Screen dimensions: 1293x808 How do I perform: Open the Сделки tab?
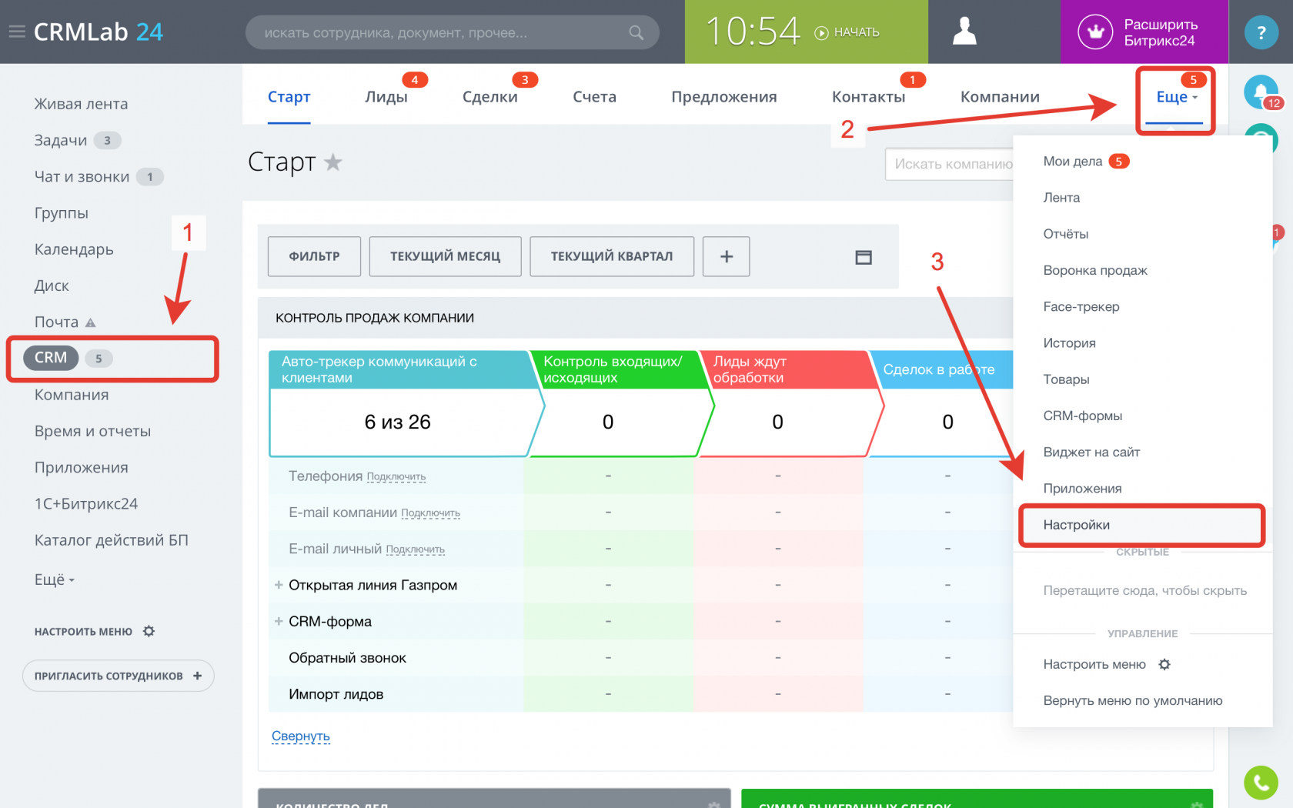tap(490, 97)
